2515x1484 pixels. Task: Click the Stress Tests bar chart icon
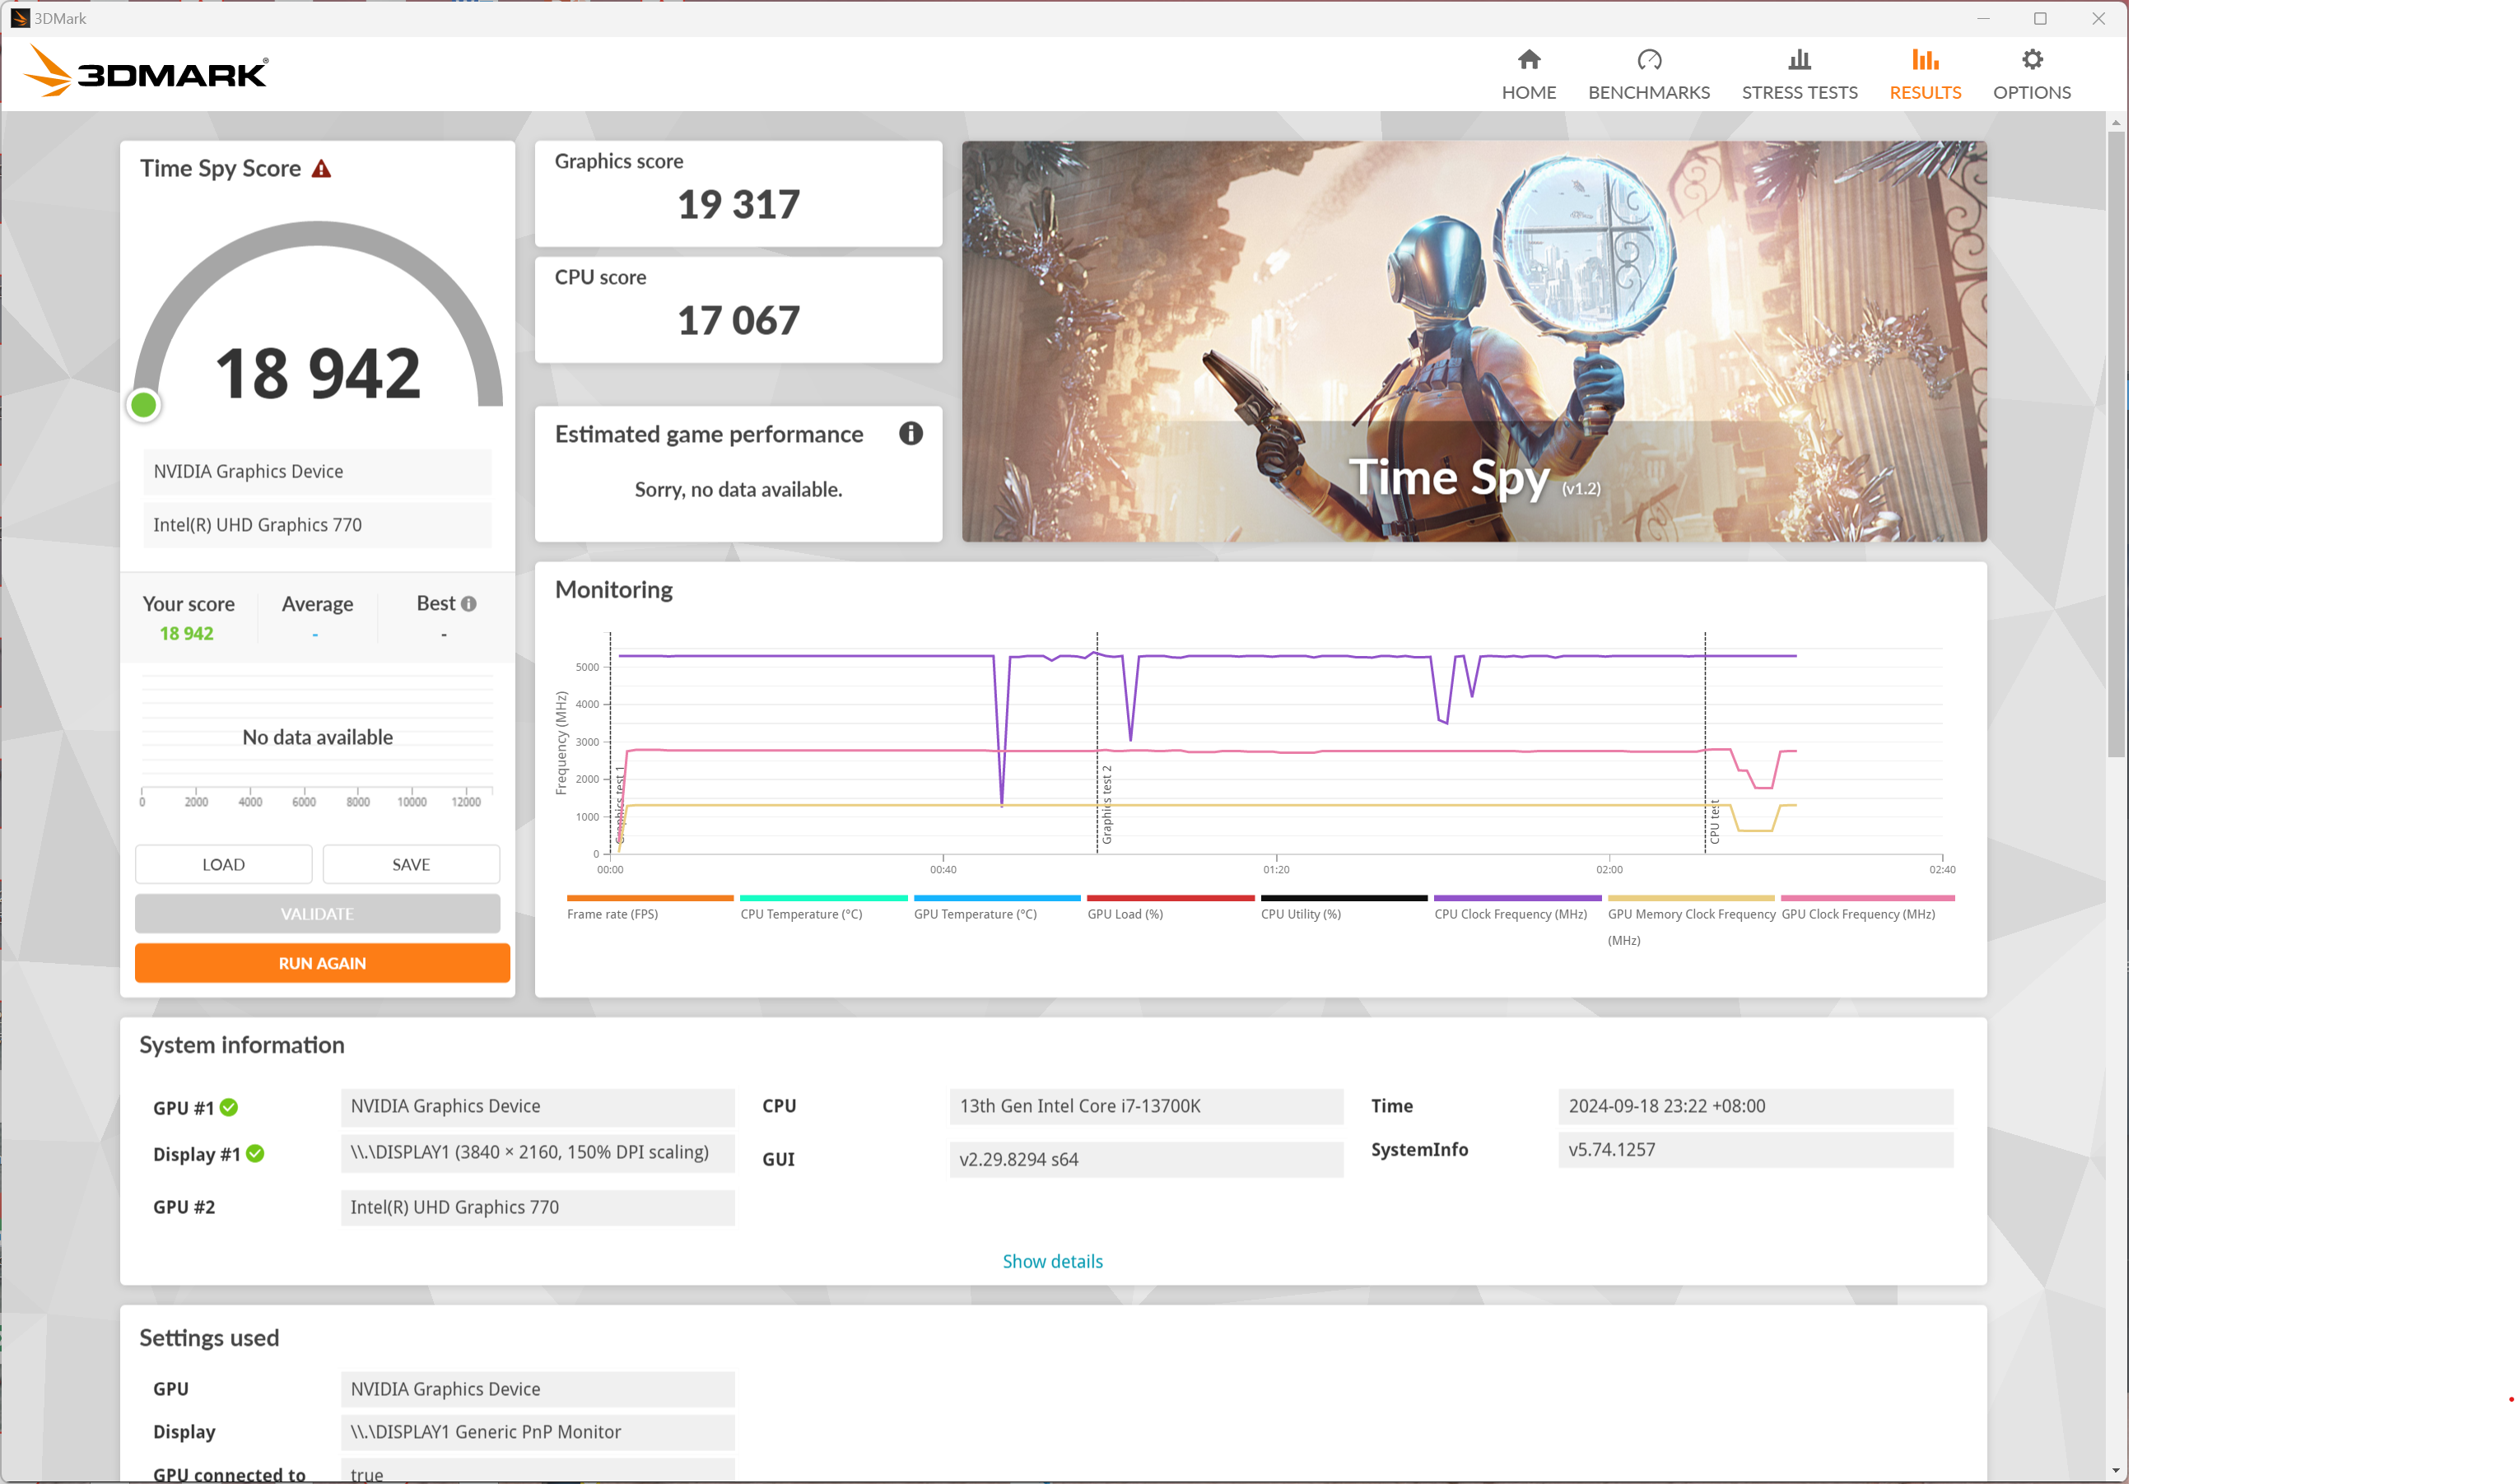1799,60
